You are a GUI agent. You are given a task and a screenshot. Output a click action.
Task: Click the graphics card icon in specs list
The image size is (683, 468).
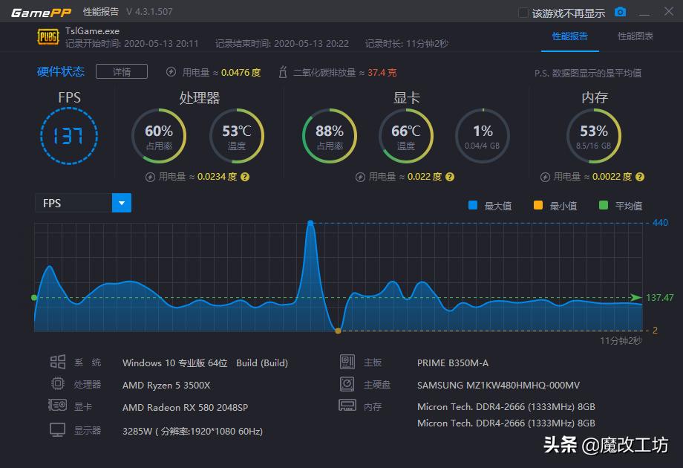(x=57, y=406)
